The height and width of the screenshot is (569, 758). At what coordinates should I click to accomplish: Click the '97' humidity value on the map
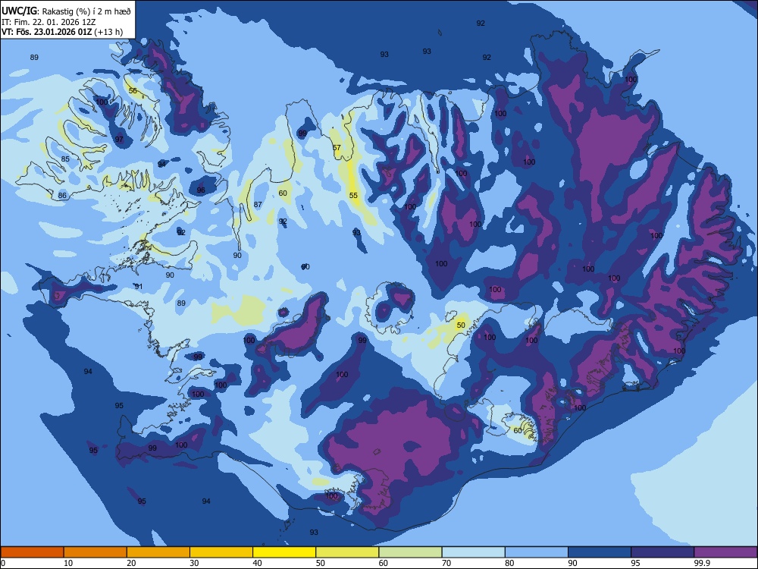pyautogui.click(x=119, y=140)
